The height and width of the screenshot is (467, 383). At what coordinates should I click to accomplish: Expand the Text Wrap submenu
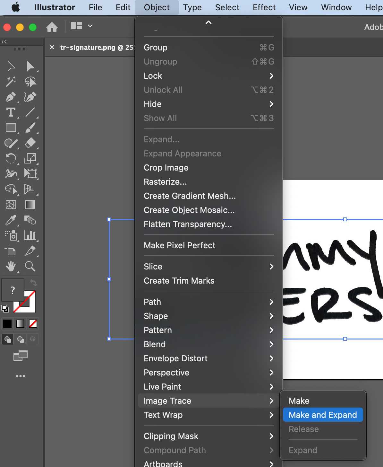pos(209,415)
